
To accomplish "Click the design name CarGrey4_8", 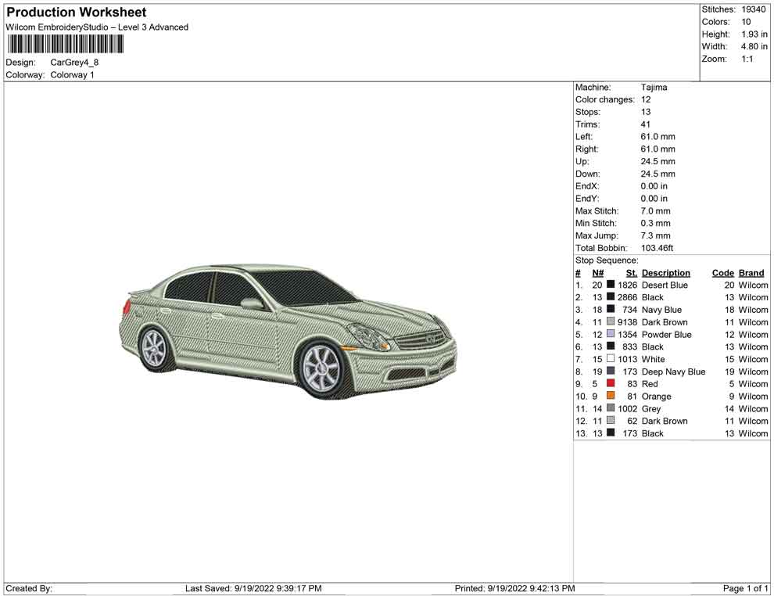I will 74,63.
